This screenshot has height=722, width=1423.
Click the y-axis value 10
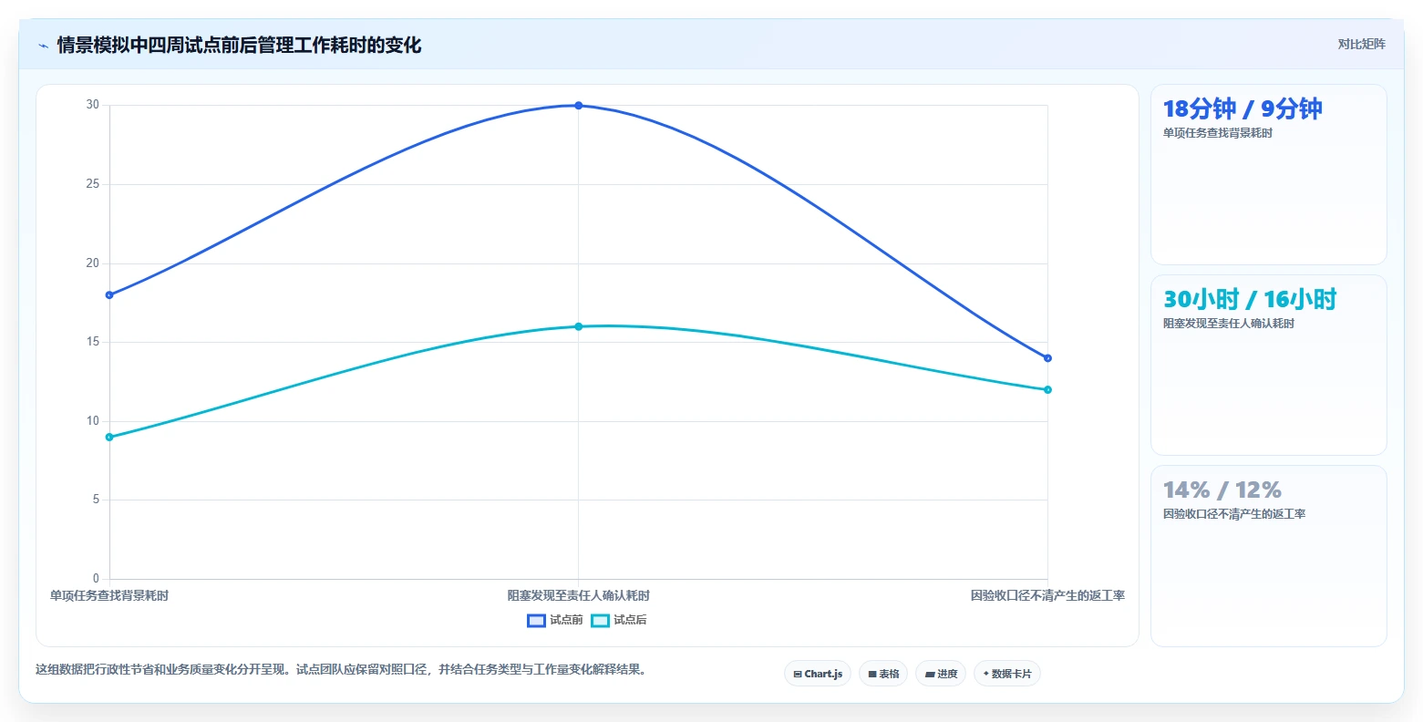93,421
